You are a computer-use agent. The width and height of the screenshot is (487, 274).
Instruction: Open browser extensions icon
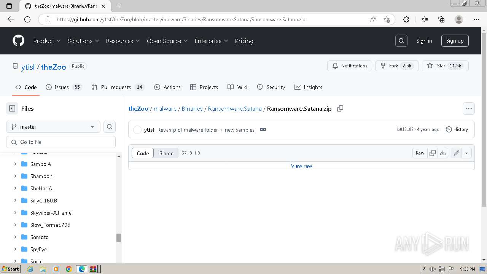click(x=406, y=19)
